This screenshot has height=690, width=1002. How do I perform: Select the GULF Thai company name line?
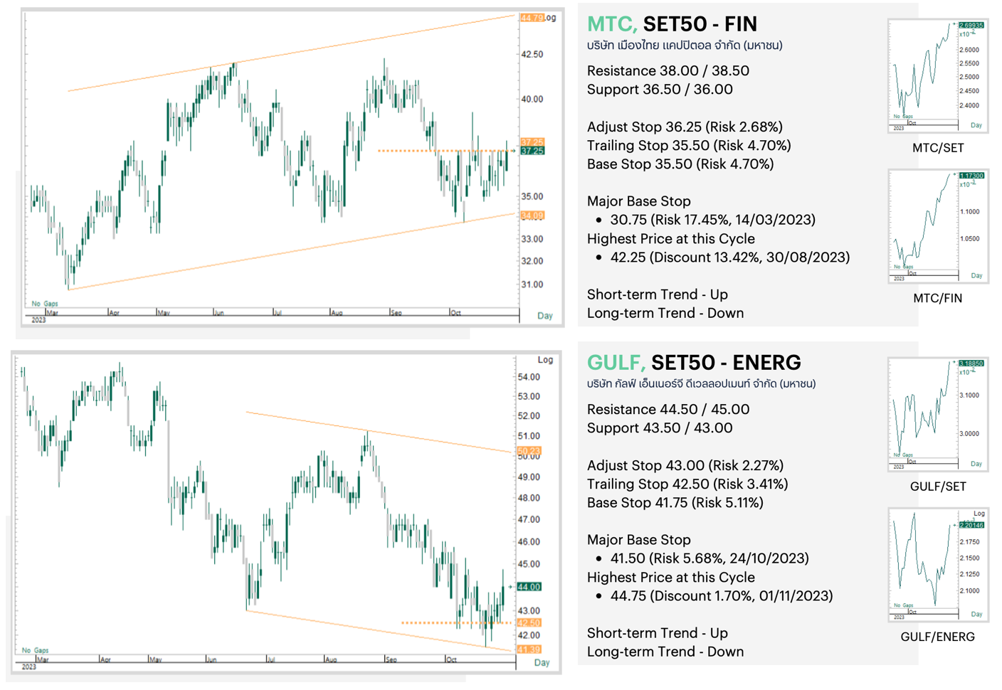pyautogui.click(x=701, y=384)
